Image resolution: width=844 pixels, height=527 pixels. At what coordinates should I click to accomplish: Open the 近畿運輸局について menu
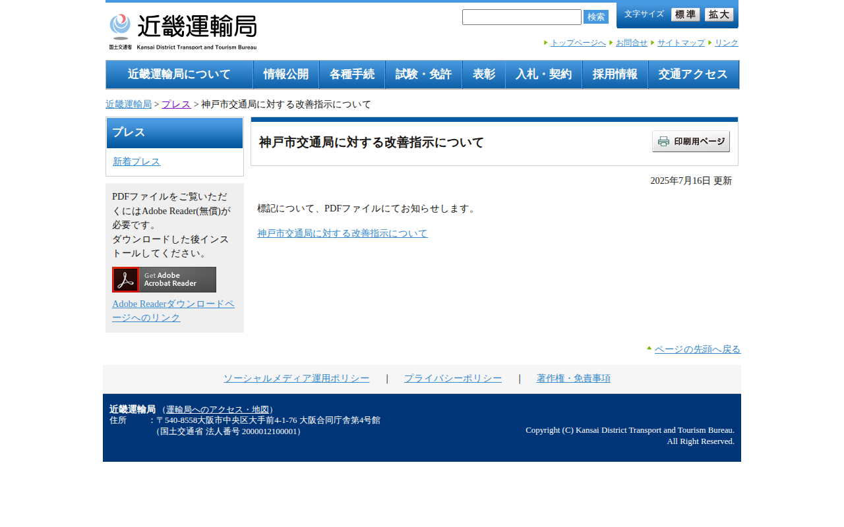pyautogui.click(x=179, y=74)
